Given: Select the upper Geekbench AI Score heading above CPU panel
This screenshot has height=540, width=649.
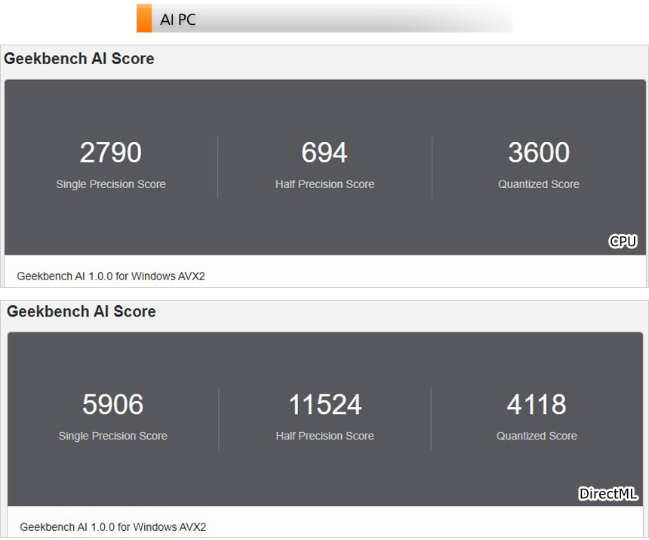Looking at the screenshot, I should pos(79,58).
